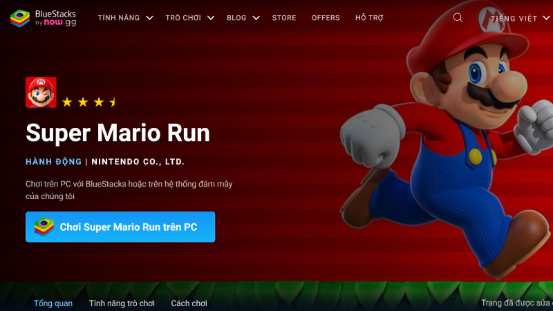The height and width of the screenshot is (311, 553).
Task: Open the NINTENDO CO., LTD. developer link
Action: (x=138, y=162)
